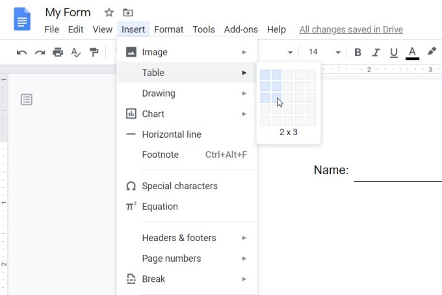This screenshot has width=442, height=295.
Task: Click the move to folder icon
Action: coord(127,12)
